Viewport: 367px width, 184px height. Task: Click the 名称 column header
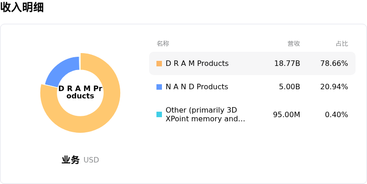[x=163, y=43]
